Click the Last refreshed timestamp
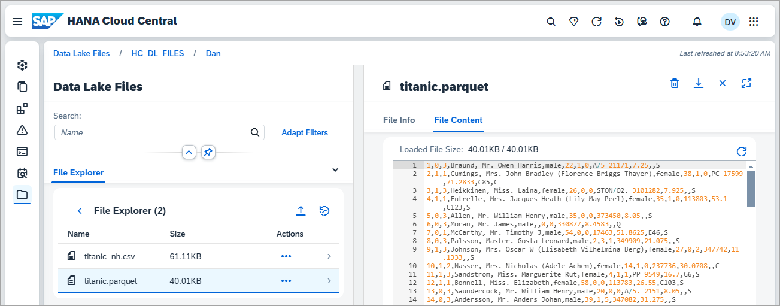Viewport: 780px width, 306px height. pos(725,53)
